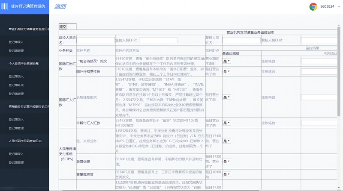Open 是否已完结 dropdown for 往、来报业务 row
This screenshot has height=191, width=343.
pyautogui.click(x=227, y=141)
